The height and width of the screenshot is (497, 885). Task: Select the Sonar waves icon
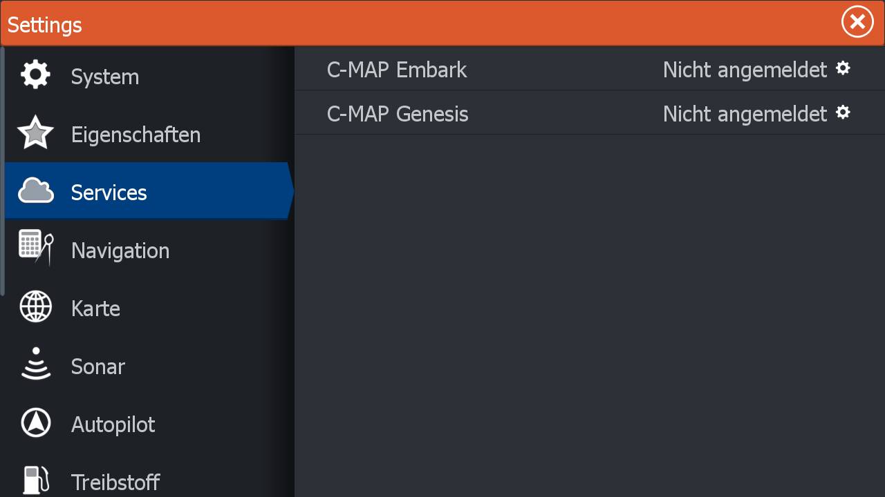(x=35, y=364)
